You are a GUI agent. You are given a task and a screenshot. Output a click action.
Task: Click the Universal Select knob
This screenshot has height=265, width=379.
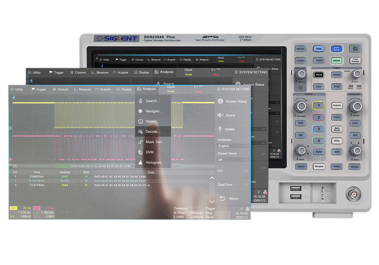[301, 74]
